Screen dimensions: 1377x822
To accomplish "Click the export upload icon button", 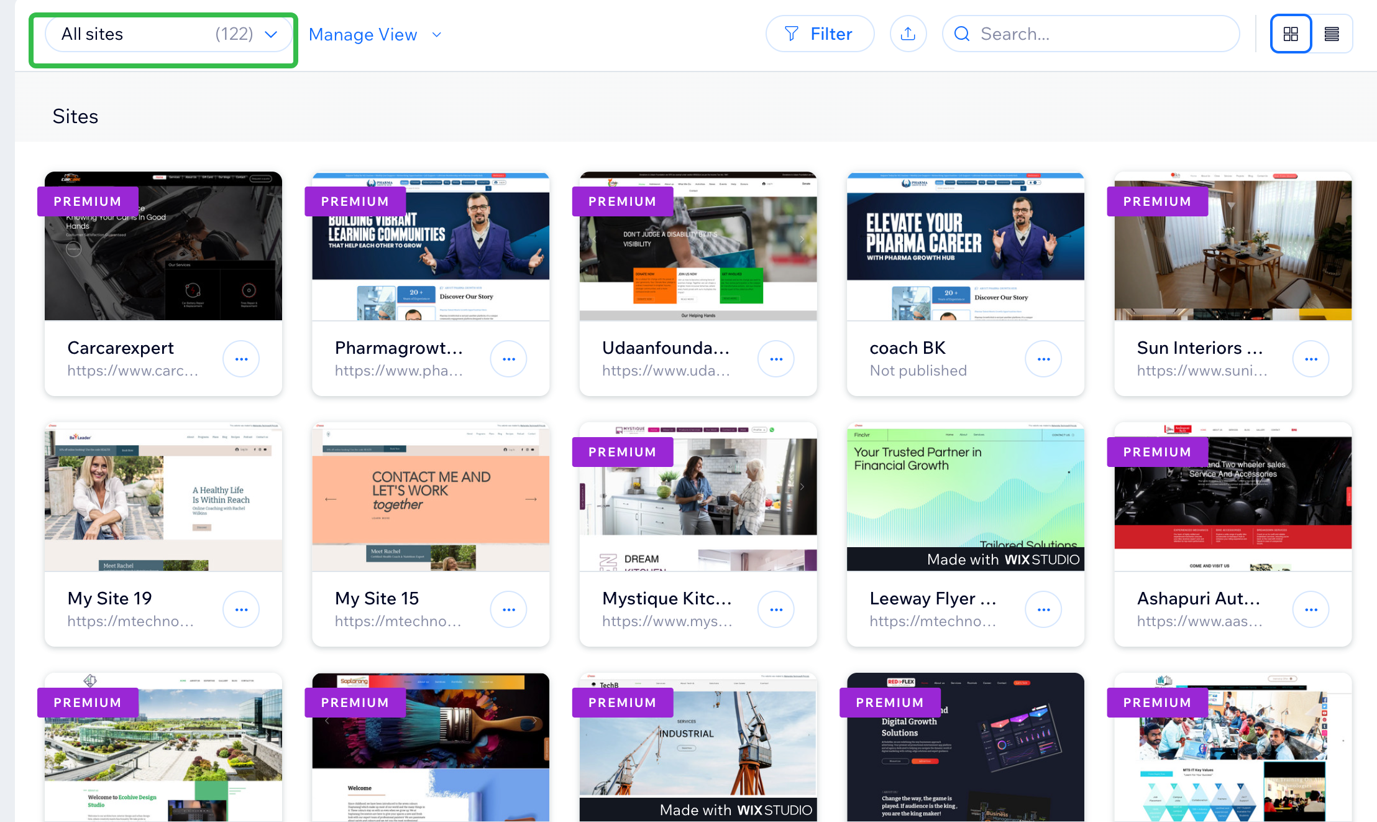I will tap(908, 34).
